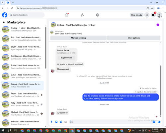The image size is (166, 133).
Task: Open Chrome's three-dot menu
Action: click(x=163, y=8)
